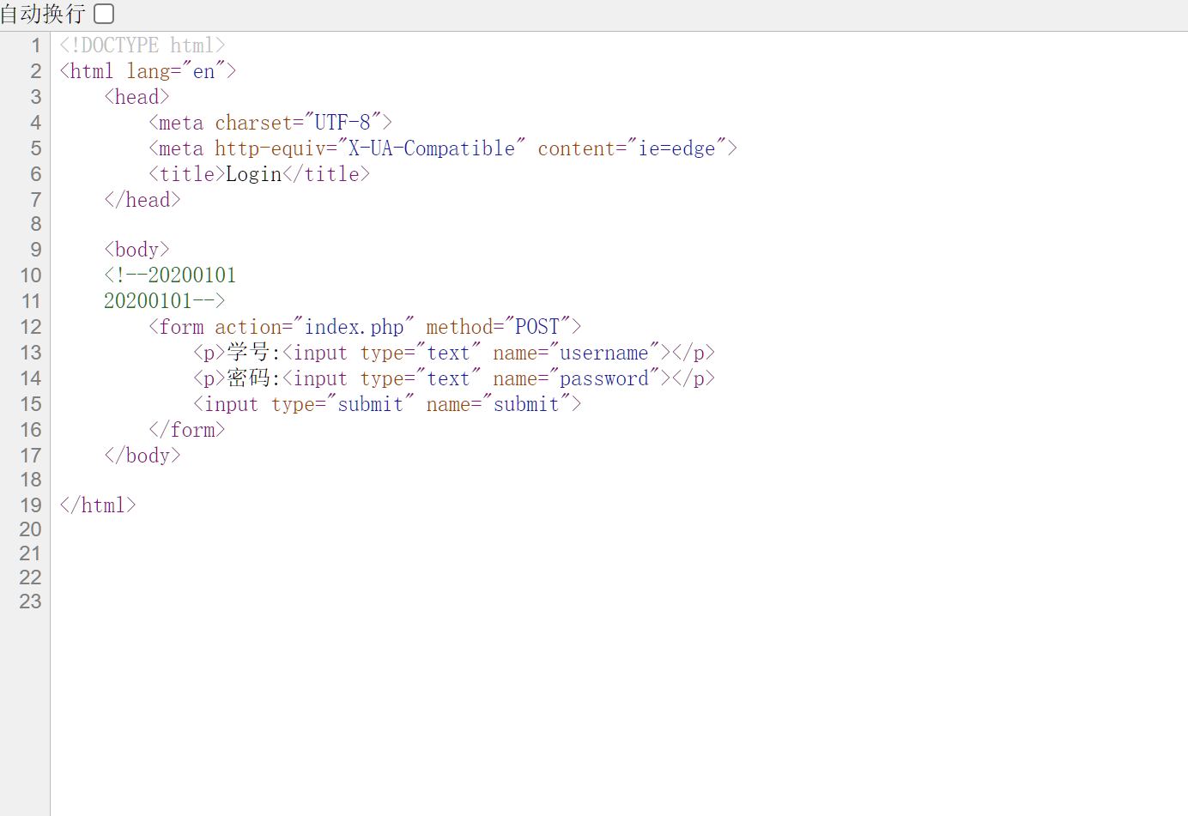Image resolution: width=1188 pixels, height=816 pixels.
Task: Select the charset attribute UTF-8 value
Action: [x=343, y=122]
